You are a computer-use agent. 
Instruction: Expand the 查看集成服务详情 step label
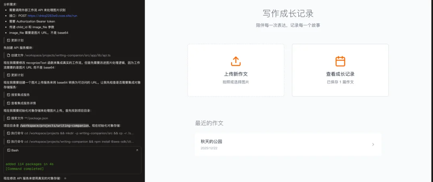coord(24,103)
